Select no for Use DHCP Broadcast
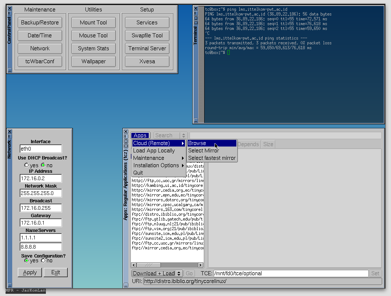This screenshot has width=391, height=296. pos(43,165)
